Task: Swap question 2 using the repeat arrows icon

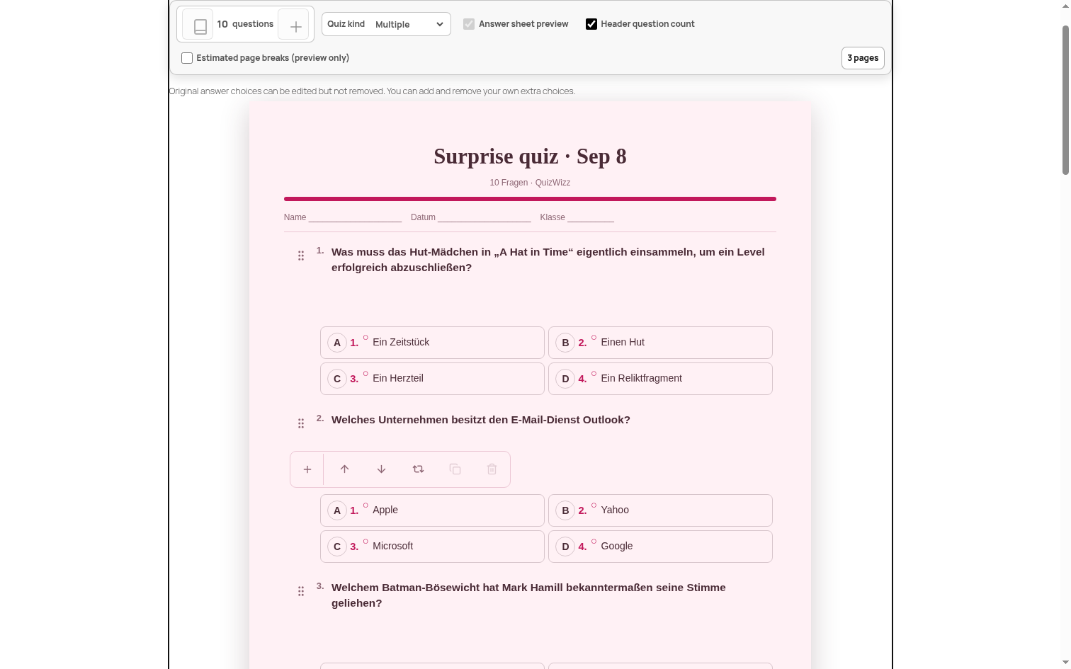Action: click(418, 469)
